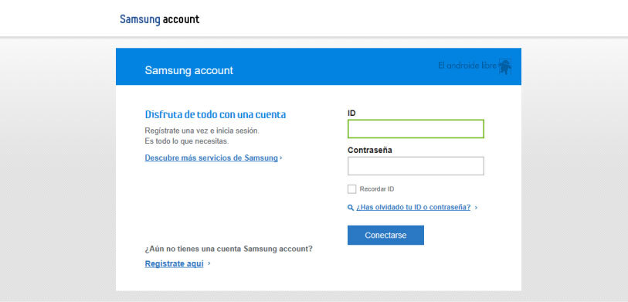Click the 'Disfruta de todo con una cuenta' heading

pyautogui.click(x=216, y=114)
